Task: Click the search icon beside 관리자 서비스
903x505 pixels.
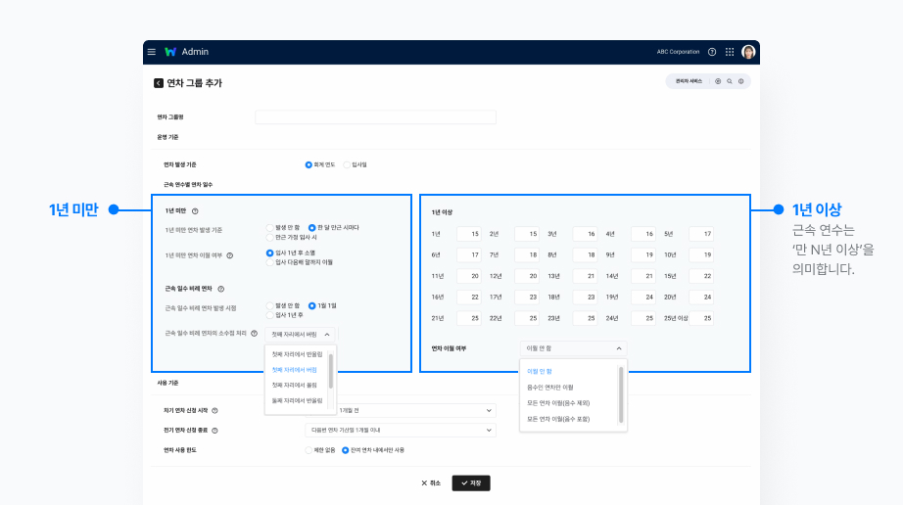Action: (x=730, y=81)
